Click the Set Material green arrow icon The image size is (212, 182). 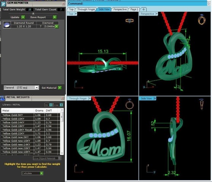point(60,88)
